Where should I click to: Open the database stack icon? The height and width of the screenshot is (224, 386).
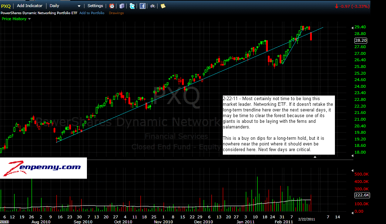pyautogui.click(x=122, y=6)
